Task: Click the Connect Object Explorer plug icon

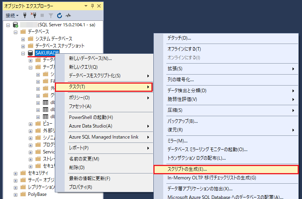Action: (25, 16)
